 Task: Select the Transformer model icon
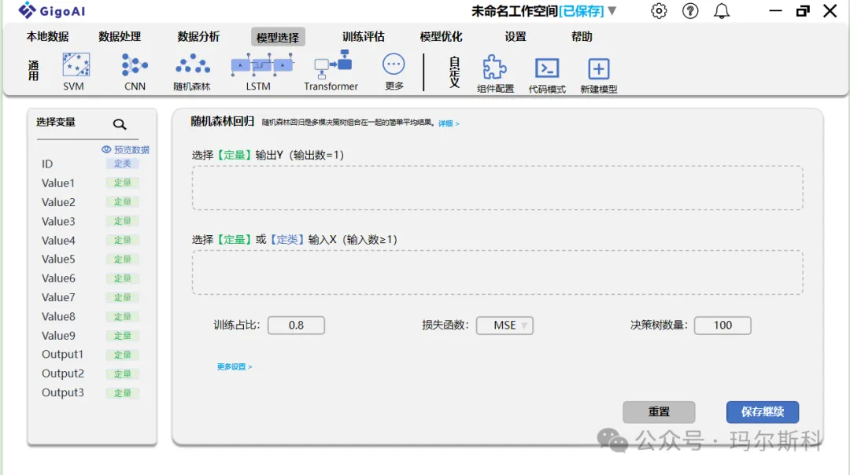click(x=331, y=65)
